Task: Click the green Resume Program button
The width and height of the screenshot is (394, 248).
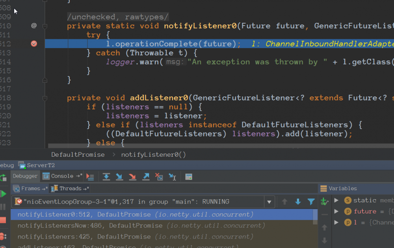Action: (3, 194)
